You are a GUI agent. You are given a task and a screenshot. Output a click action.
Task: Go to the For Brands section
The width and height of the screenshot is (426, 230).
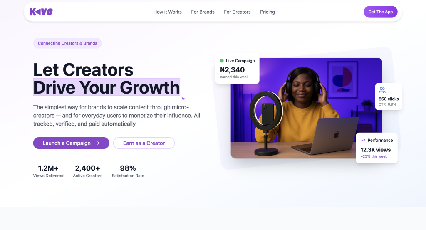[x=203, y=12]
